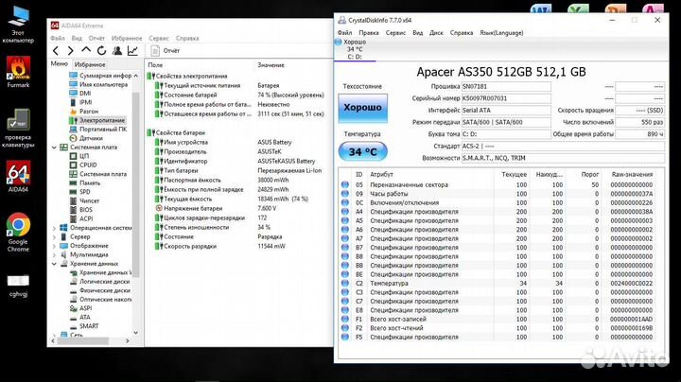Viewport: 681px width, 382px height.
Task: Click the serial number K50097R007031 field
Action: (x=505, y=98)
